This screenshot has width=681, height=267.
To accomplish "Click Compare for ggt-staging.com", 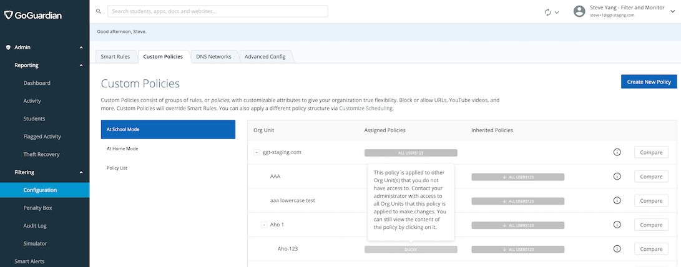I will click(651, 152).
